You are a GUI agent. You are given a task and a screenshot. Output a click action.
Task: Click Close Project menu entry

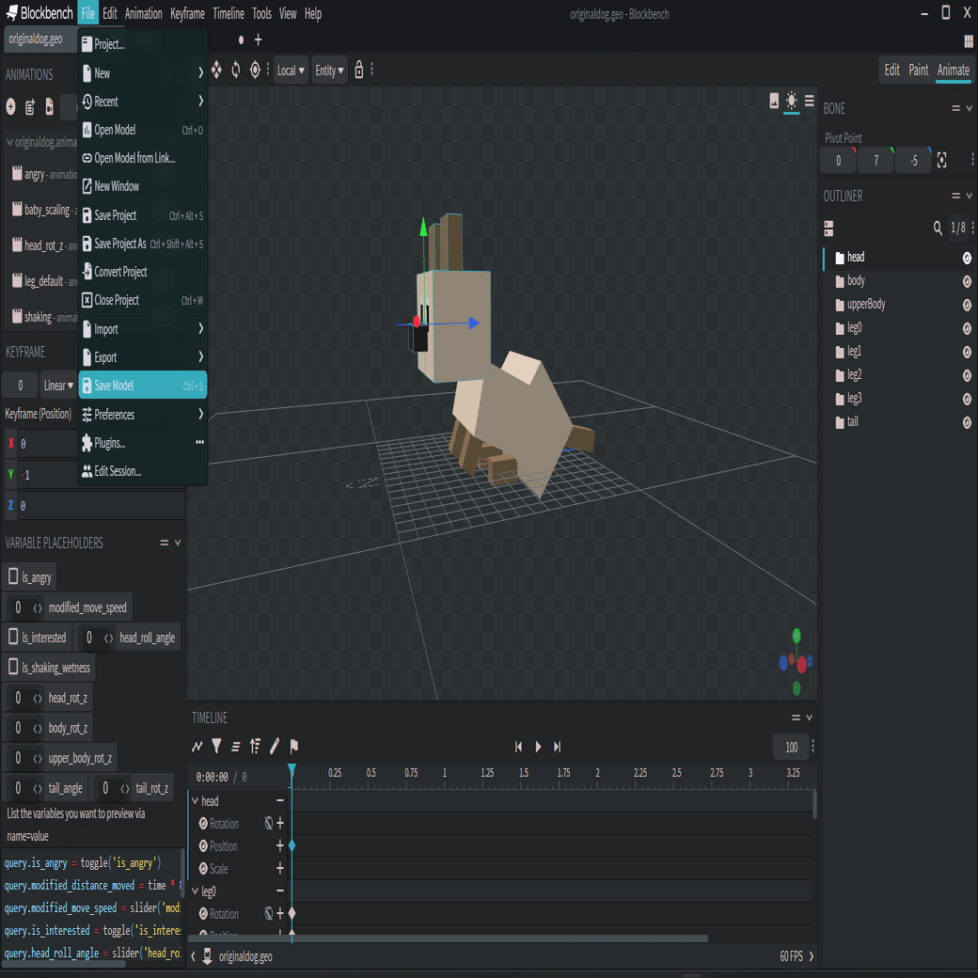tap(143, 300)
